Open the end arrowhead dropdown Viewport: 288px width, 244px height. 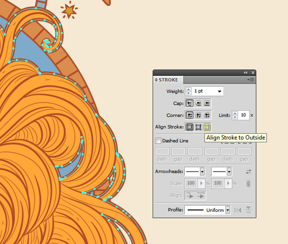coord(229,171)
